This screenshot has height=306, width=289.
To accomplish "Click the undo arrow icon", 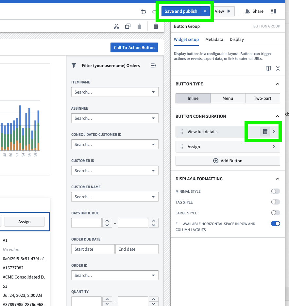I will (x=144, y=11).
